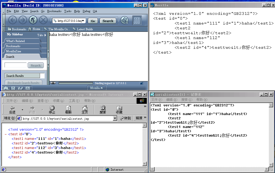Image resolution: width=275 pixels, height=173 pixels.
Task: Open the Bookmarks folder on the personal toolbar
Action: [17, 29]
